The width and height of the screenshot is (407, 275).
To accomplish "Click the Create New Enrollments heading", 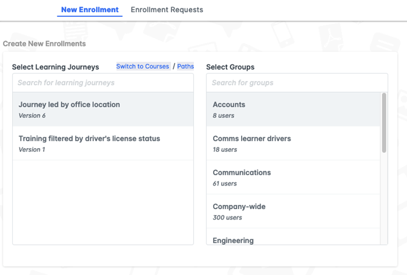I will pyautogui.click(x=44, y=44).
